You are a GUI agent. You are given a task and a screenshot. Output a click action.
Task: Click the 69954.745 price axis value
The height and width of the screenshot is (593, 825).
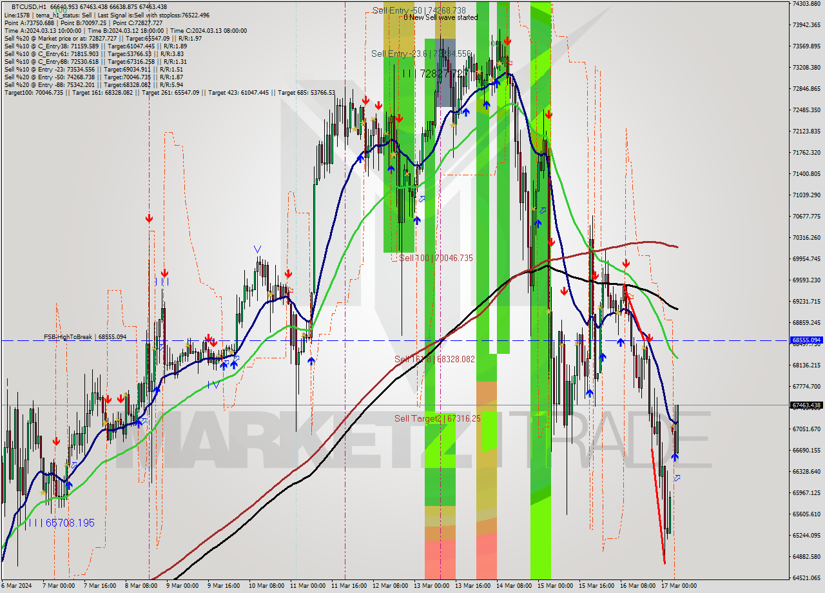tap(806, 258)
